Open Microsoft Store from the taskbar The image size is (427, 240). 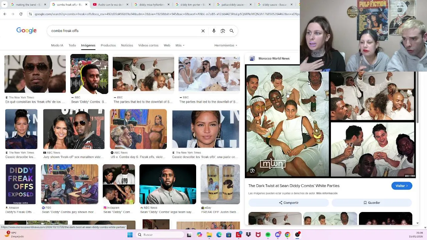coord(229,235)
